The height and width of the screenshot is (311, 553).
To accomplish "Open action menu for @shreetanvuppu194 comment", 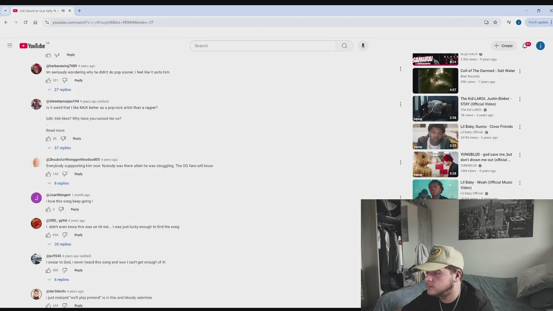I will (400, 104).
